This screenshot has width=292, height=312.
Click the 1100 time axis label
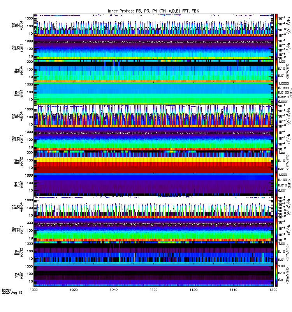153,290
